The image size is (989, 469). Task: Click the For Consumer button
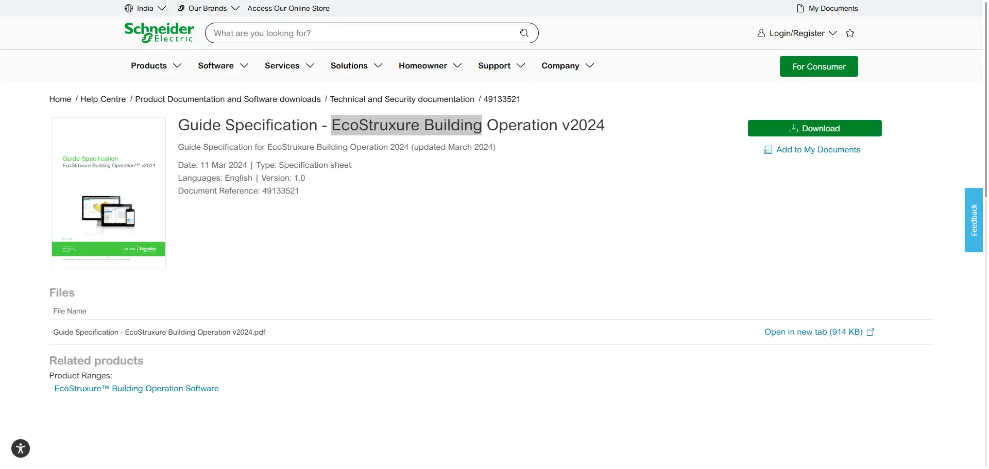pos(819,66)
